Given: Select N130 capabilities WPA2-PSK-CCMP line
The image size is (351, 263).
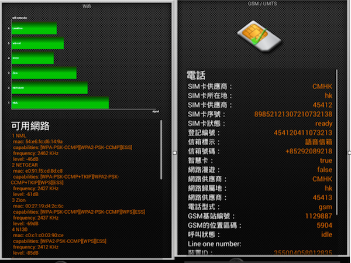Looking at the screenshot, I should click(60, 241).
